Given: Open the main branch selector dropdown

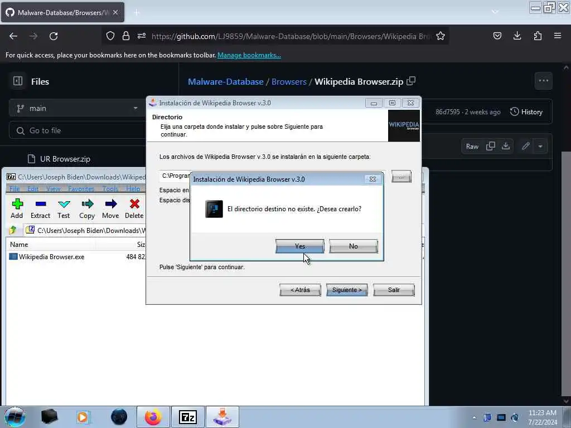Looking at the screenshot, I should pyautogui.click(x=76, y=108).
